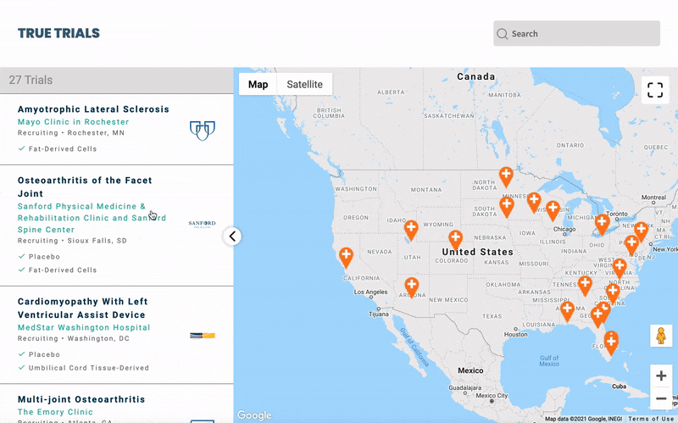The height and width of the screenshot is (423, 678).
Task: Open Amyotrophic Lateral Sclerosis trial
Action: coord(93,109)
